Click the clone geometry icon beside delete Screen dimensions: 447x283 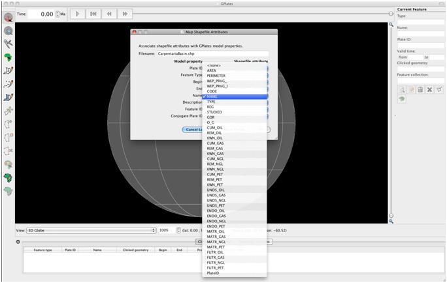click(439, 89)
